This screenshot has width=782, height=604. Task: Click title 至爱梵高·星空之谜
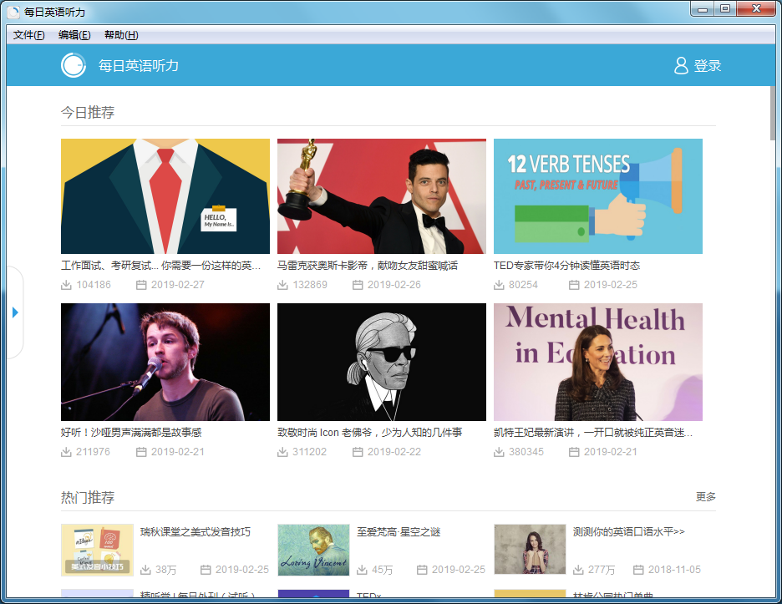pos(399,531)
